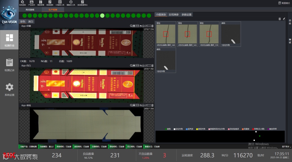This screenshot has width=292, height=162.
Task: Select the 小图渲染 thumbnail rendering tab
Action: pos(161,15)
